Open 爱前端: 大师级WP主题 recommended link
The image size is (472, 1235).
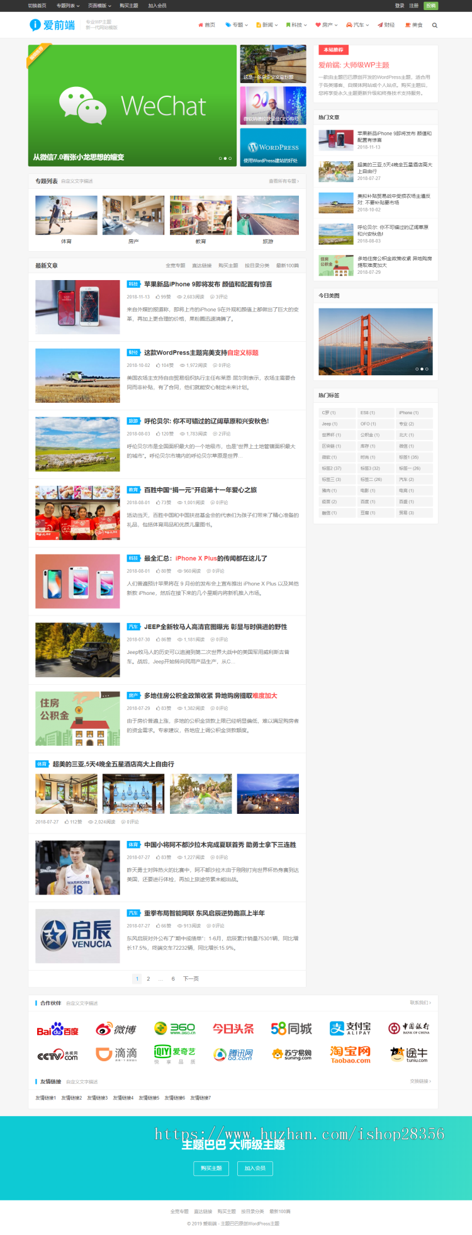[x=354, y=65]
